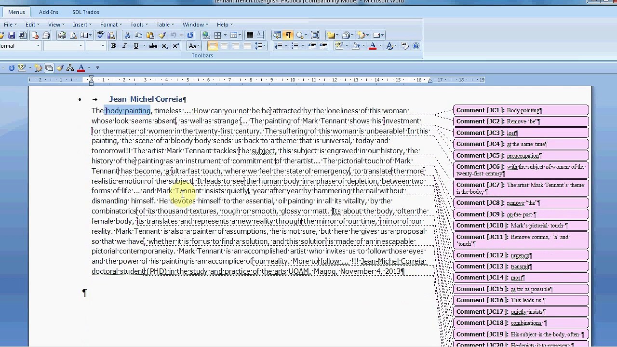Open comment JC5 'preoccupation'

pos(521,156)
